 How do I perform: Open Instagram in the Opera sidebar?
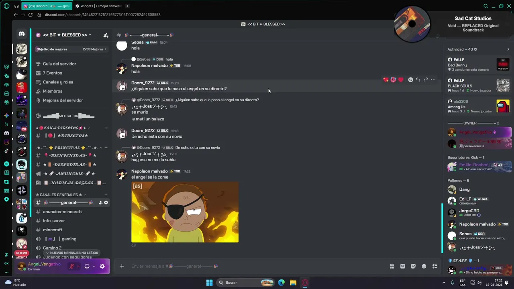pyautogui.click(x=6, y=142)
